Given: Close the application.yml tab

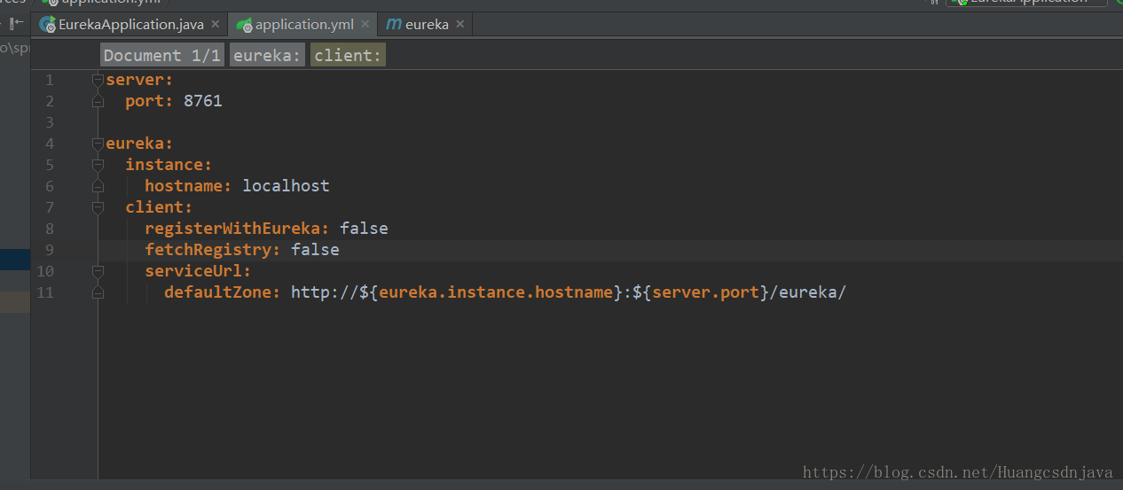Looking at the screenshot, I should coord(365,25).
